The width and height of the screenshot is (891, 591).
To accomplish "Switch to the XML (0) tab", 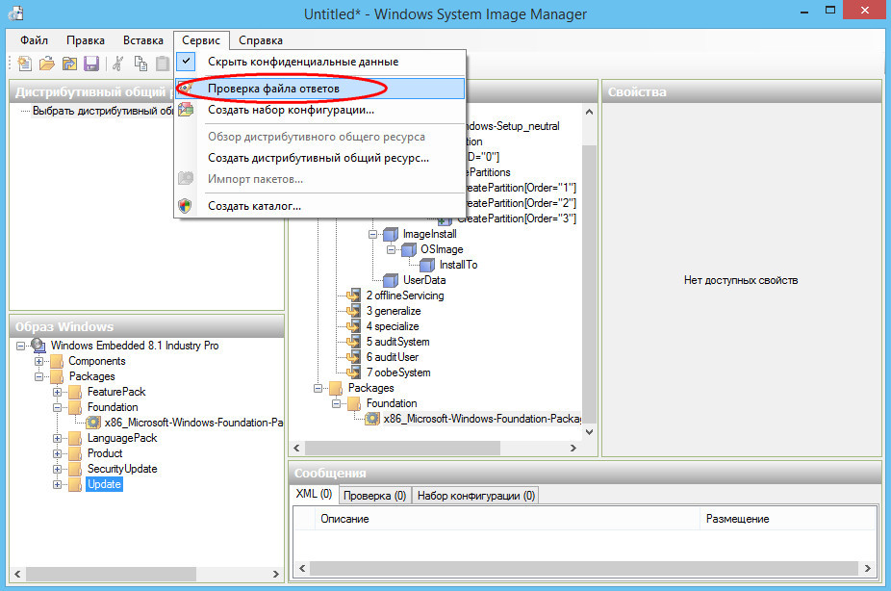I will tap(315, 494).
